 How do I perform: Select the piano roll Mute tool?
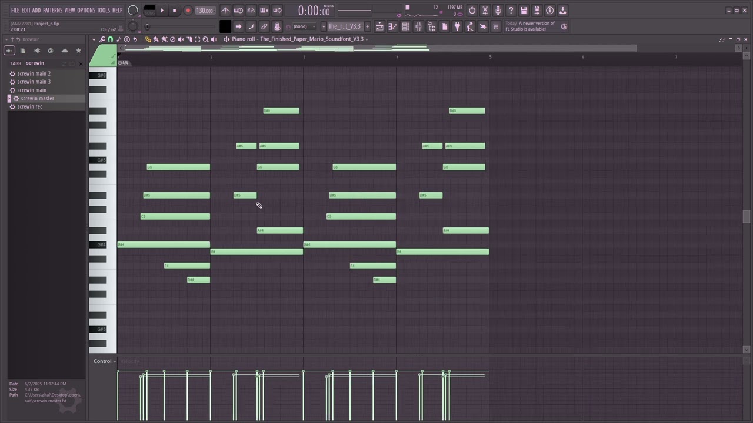coord(181,39)
